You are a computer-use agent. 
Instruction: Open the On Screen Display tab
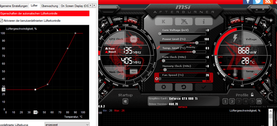point(74,6)
